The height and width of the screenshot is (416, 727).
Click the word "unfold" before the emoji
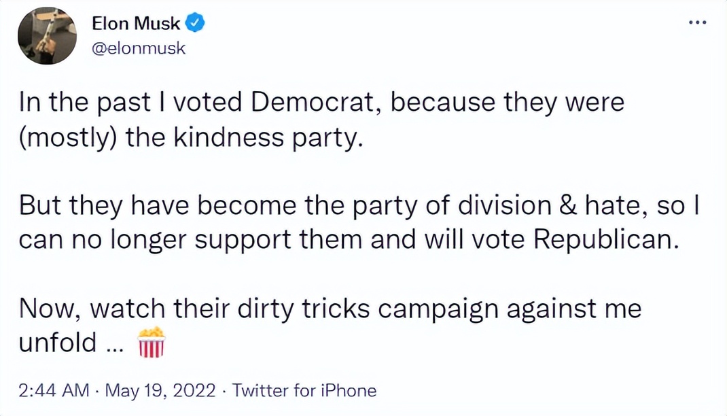[57, 343]
